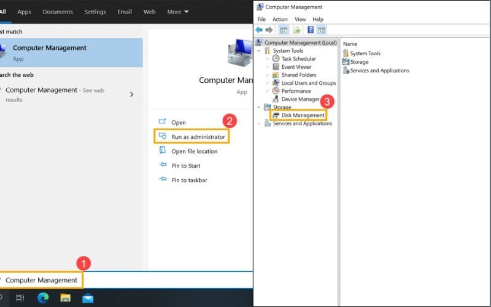Viewport: 491px width, 307px height.
Task: Select the Task Scheduler clock icon
Action: pos(276,58)
